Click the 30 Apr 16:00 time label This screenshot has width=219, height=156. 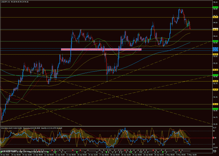pos(159,155)
